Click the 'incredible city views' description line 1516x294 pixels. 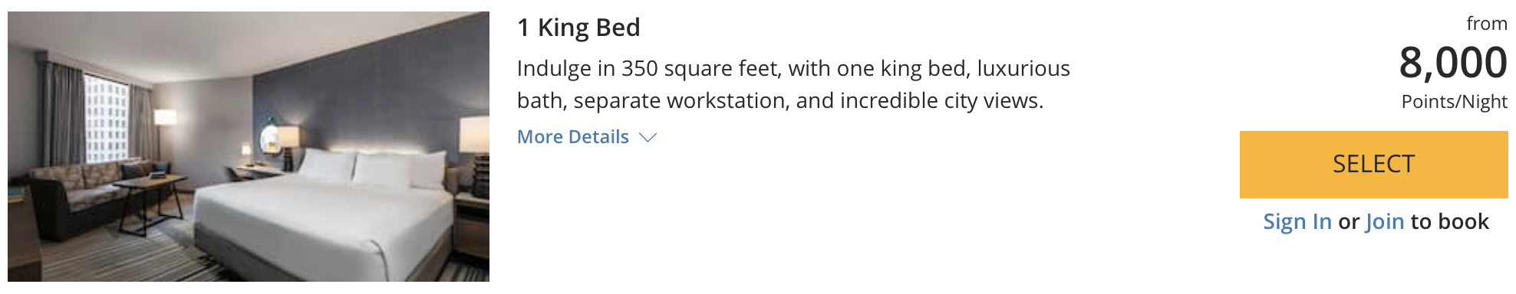(780, 100)
